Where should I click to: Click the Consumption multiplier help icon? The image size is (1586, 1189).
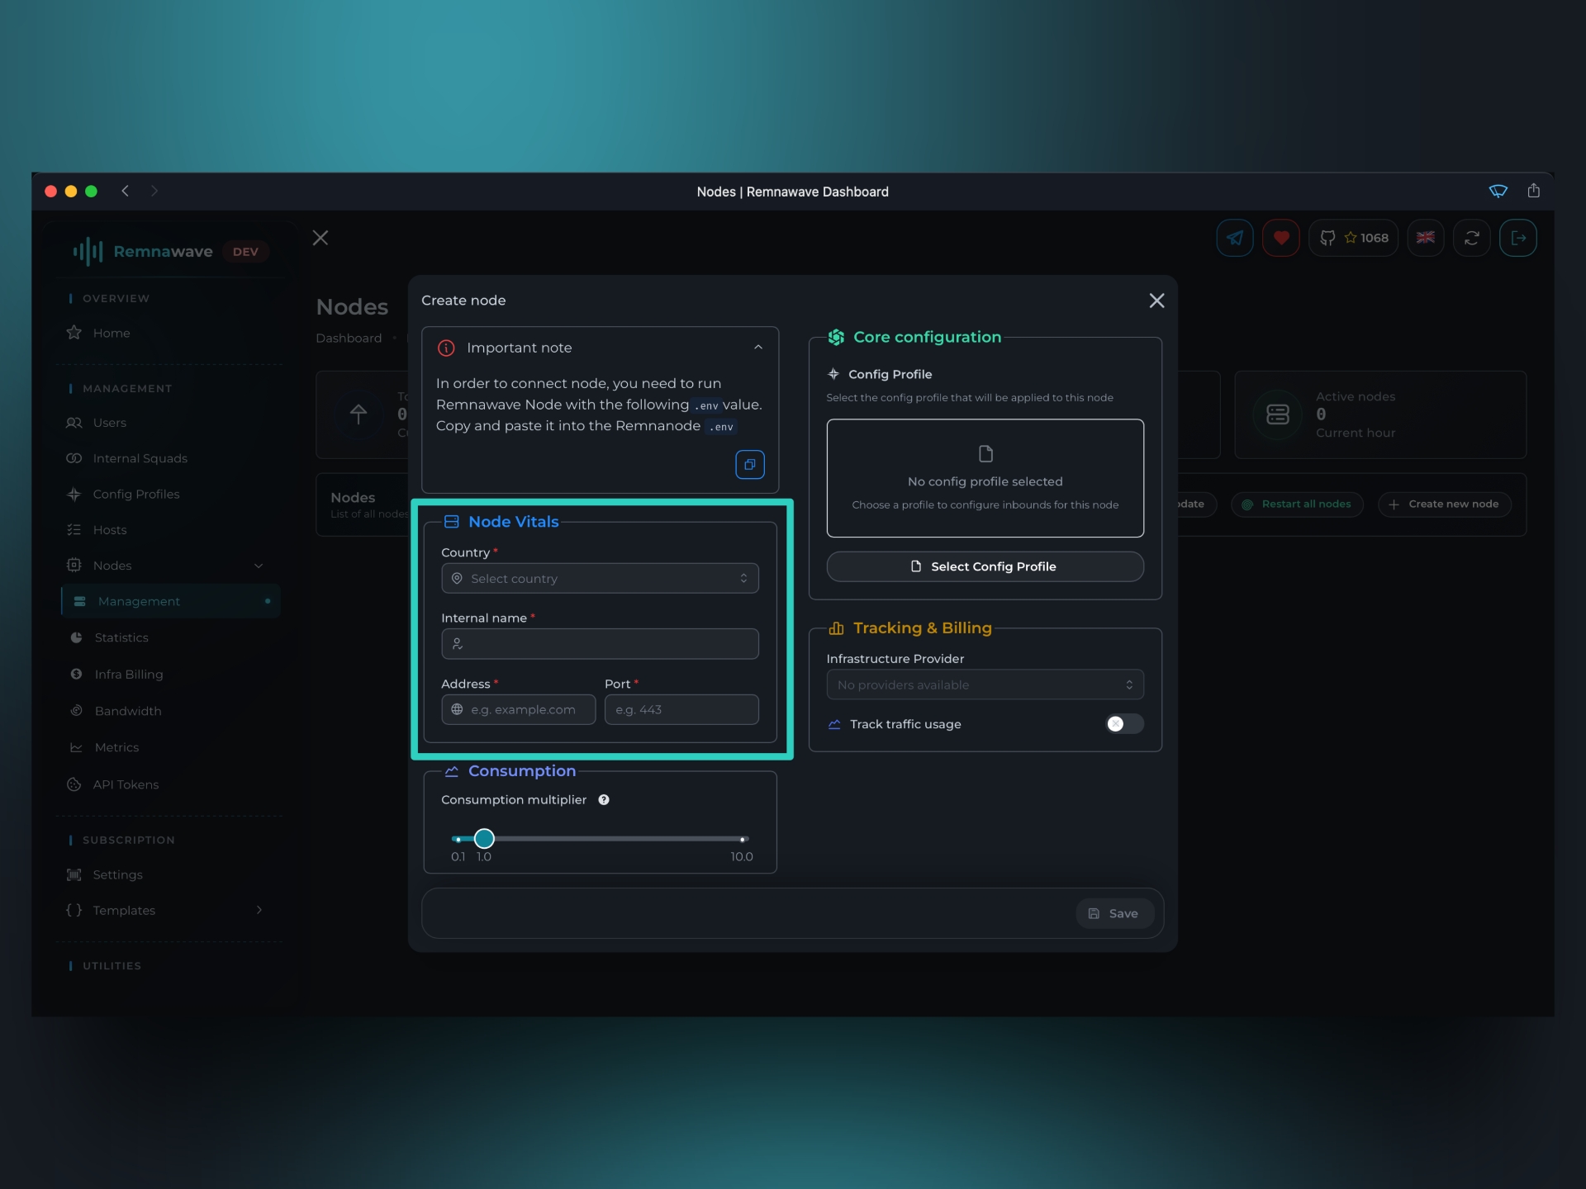[x=603, y=799]
